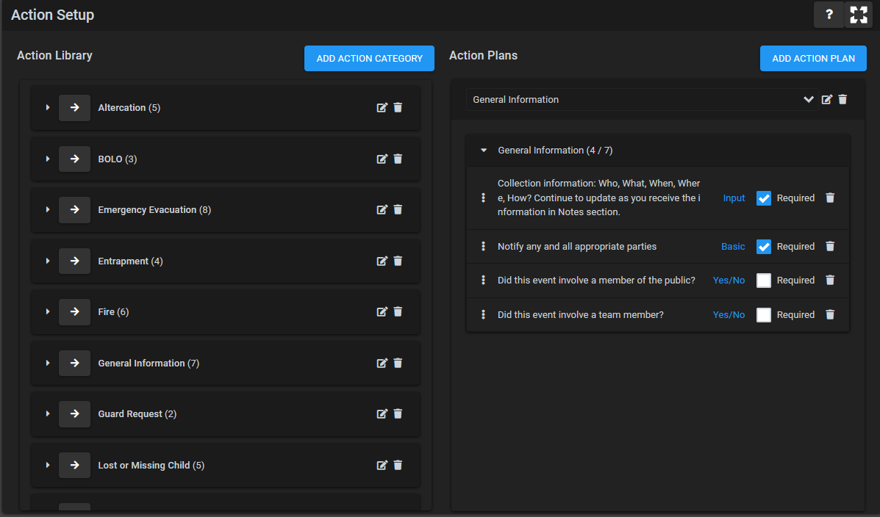Toggle fullscreen expand icon
Viewport: 880px width, 517px height.
(858, 15)
